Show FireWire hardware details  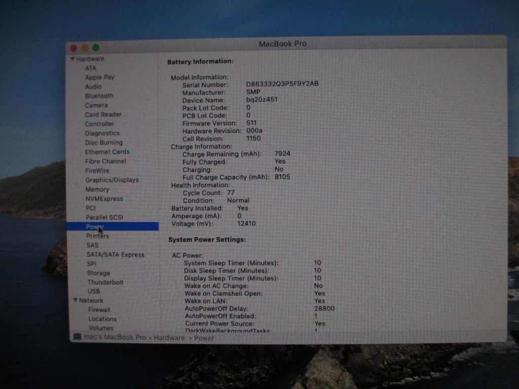pos(97,171)
